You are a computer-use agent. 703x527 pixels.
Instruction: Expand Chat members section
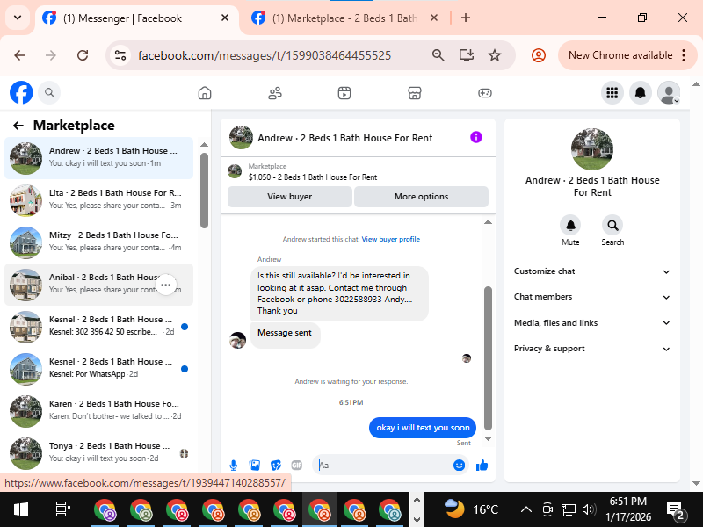point(591,297)
